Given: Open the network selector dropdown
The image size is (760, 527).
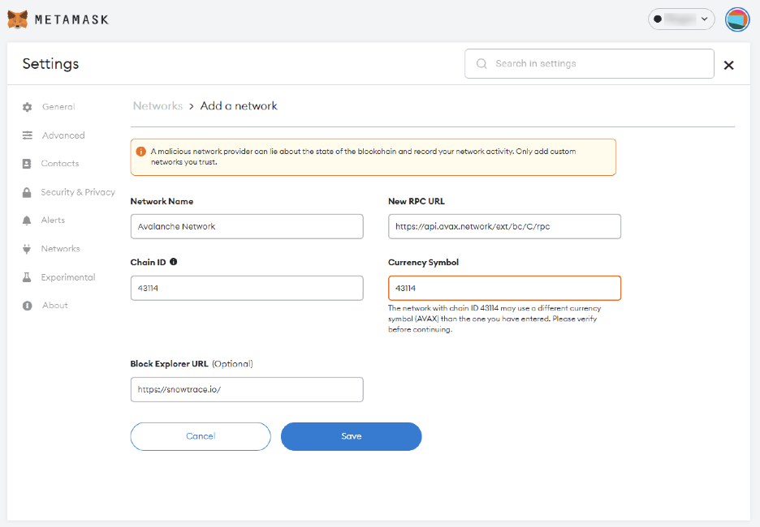Looking at the screenshot, I should 681,19.
